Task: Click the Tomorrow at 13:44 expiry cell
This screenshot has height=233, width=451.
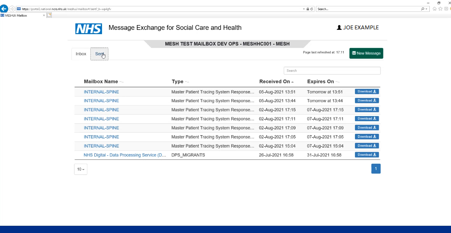Action: click(x=325, y=101)
